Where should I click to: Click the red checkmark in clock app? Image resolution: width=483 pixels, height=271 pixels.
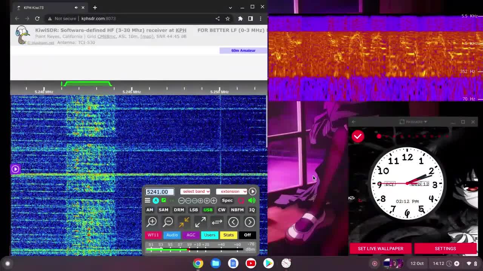point(358,136)
